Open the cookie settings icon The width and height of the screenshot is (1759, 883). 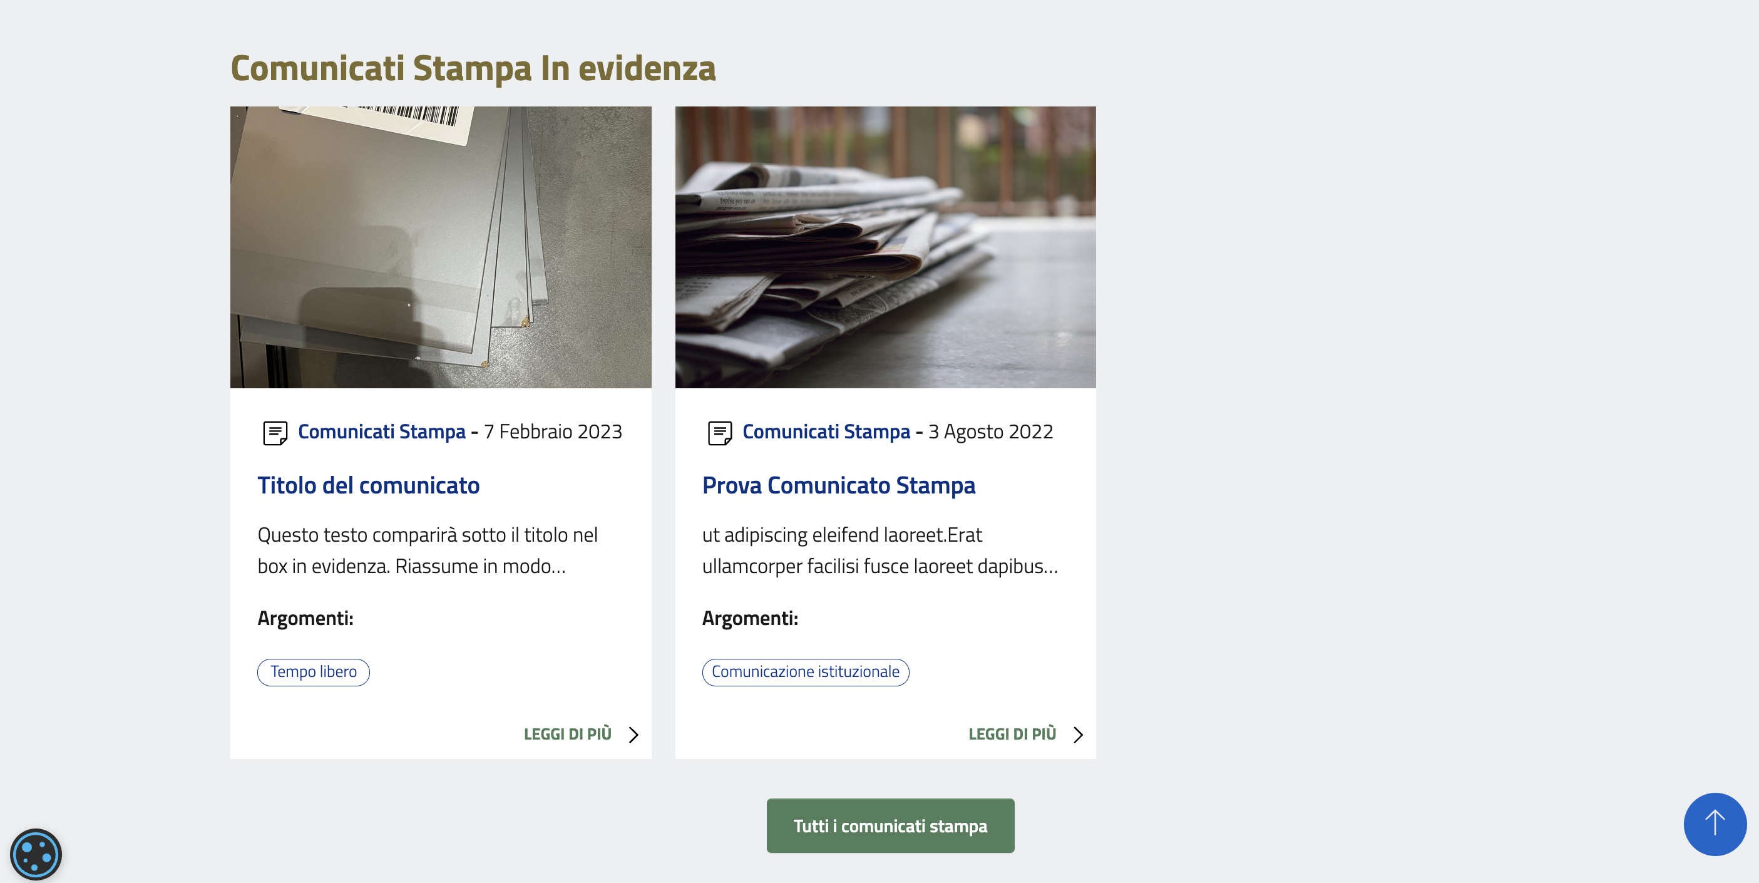tap(36, 854)
